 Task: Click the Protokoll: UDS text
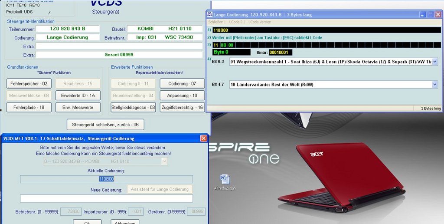[20, 12]
